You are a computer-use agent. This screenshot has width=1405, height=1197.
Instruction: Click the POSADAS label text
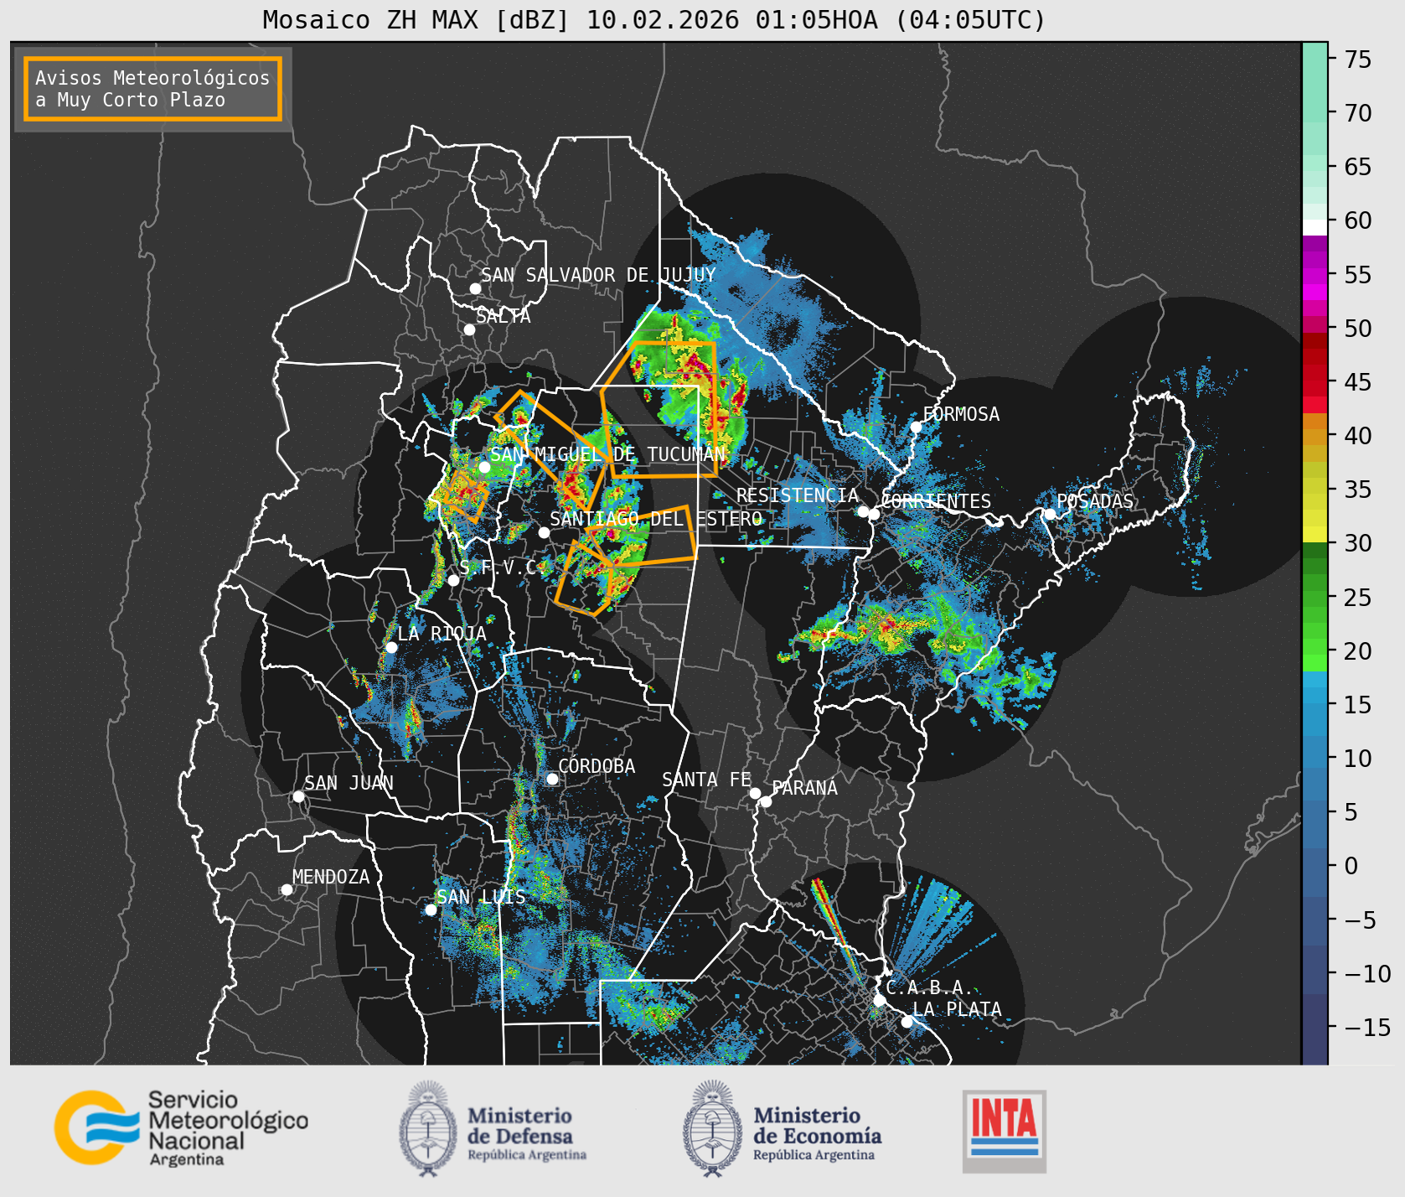tap(1095, 501)
